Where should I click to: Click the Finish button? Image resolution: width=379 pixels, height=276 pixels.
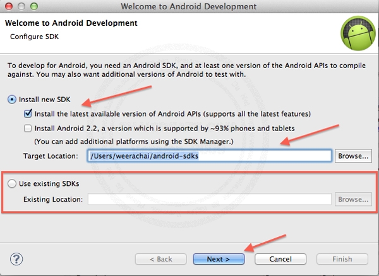pos(342,259)
